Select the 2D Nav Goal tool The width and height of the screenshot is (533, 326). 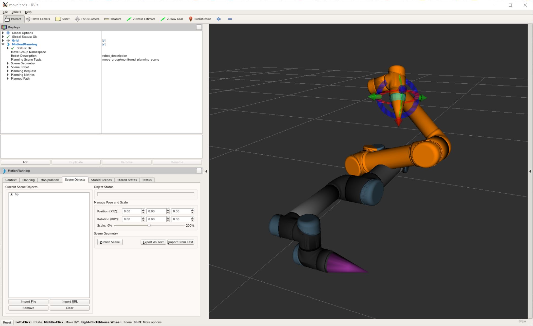pos(173,19)
